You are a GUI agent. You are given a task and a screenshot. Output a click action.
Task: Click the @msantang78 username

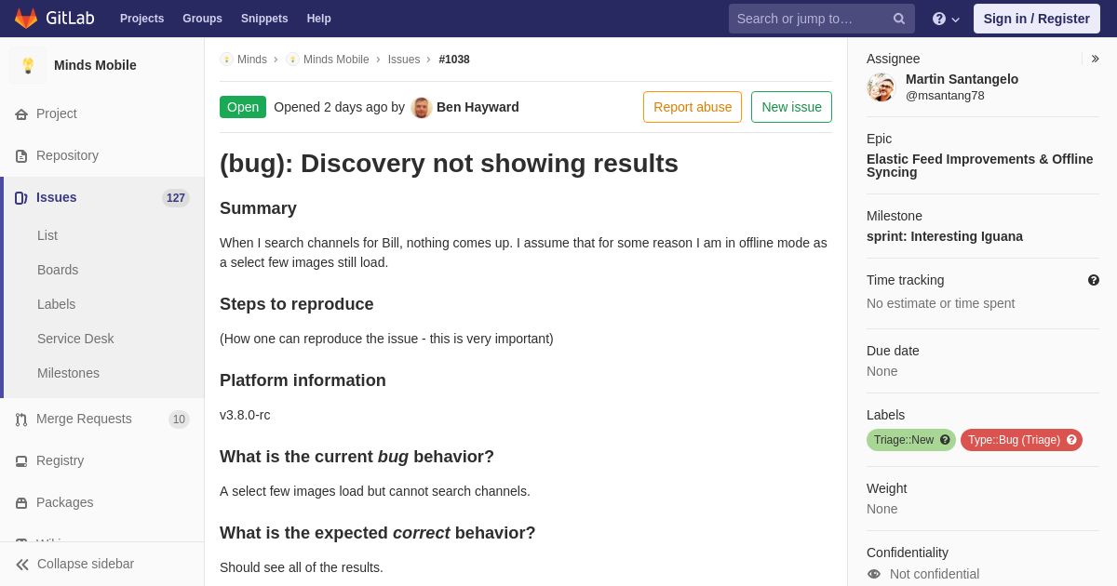945,95
